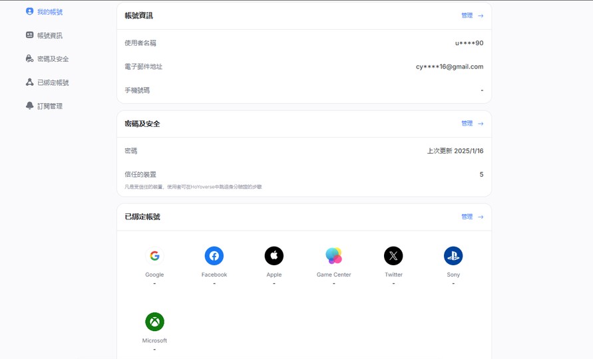Click the Microsoft Xbox icon

[x=154, y=322]
